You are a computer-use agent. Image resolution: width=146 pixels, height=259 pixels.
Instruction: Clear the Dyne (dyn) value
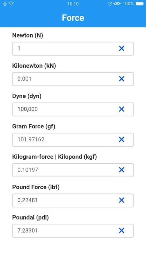121,109
